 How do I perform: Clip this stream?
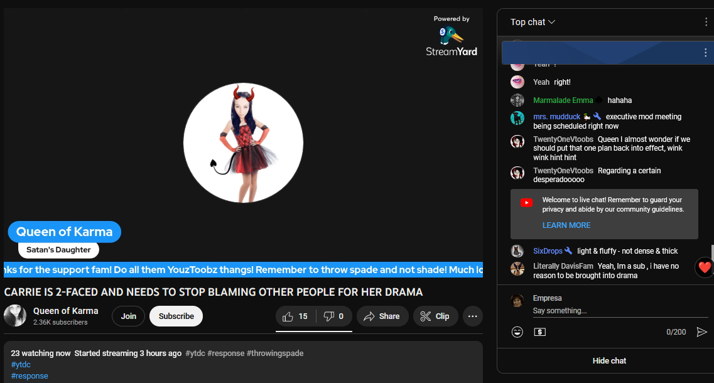click(x=435, y=316)
